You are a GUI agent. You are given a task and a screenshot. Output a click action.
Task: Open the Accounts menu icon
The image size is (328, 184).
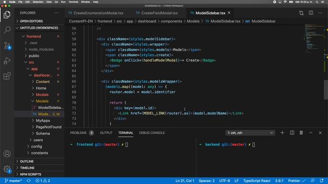[7, 154]
